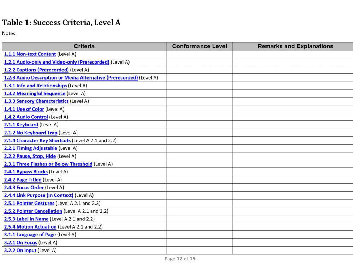
Task: Follow 2.3.1 Three Flashes or Below Threshold link
Action: 48,164
